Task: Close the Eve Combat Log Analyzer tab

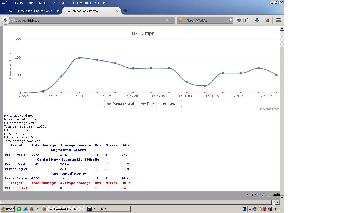Action: click(117, 11)
